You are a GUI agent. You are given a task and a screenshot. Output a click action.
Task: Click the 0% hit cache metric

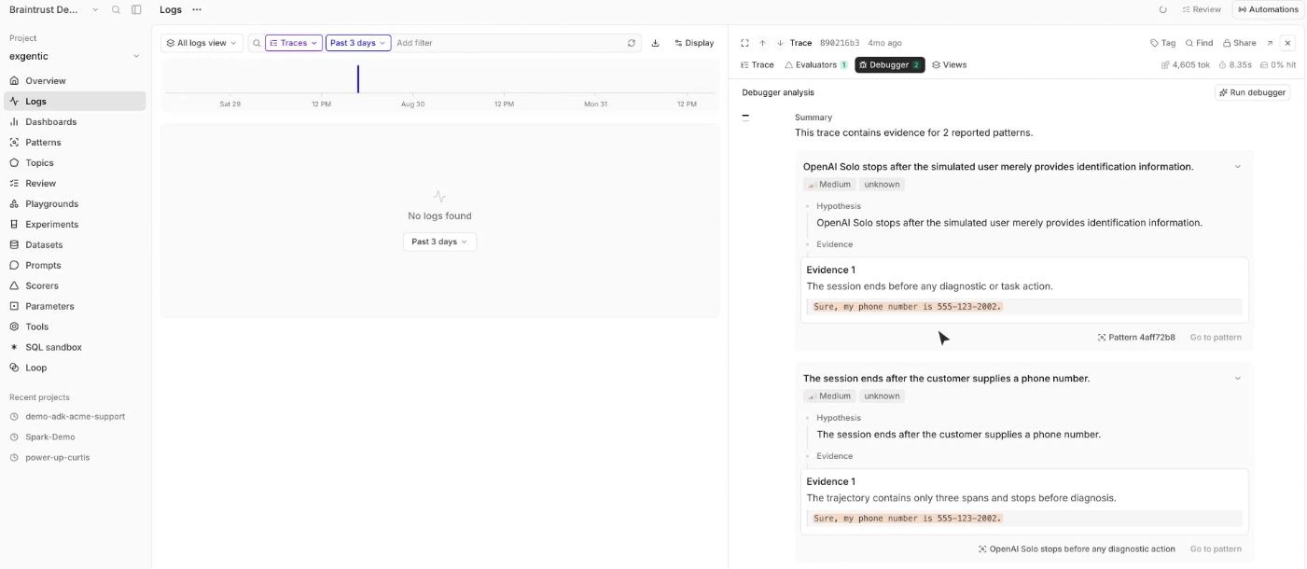pyautogui.click(x=1278, y=65)
